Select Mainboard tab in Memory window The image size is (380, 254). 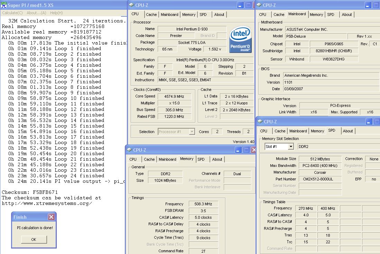(167, 159)
